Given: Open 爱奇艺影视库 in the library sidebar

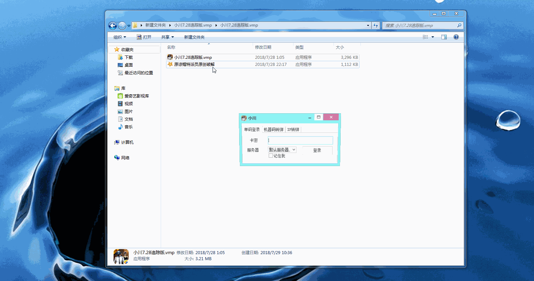Looking at the screenshot, I should click(136, 96).
